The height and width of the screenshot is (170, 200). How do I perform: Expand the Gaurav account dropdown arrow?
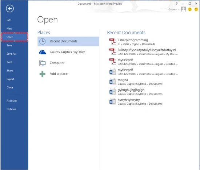pyautogui.click(x=179, y=9)
